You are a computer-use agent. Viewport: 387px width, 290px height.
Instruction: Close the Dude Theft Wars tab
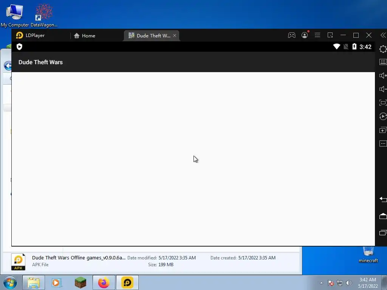point(175,35)
